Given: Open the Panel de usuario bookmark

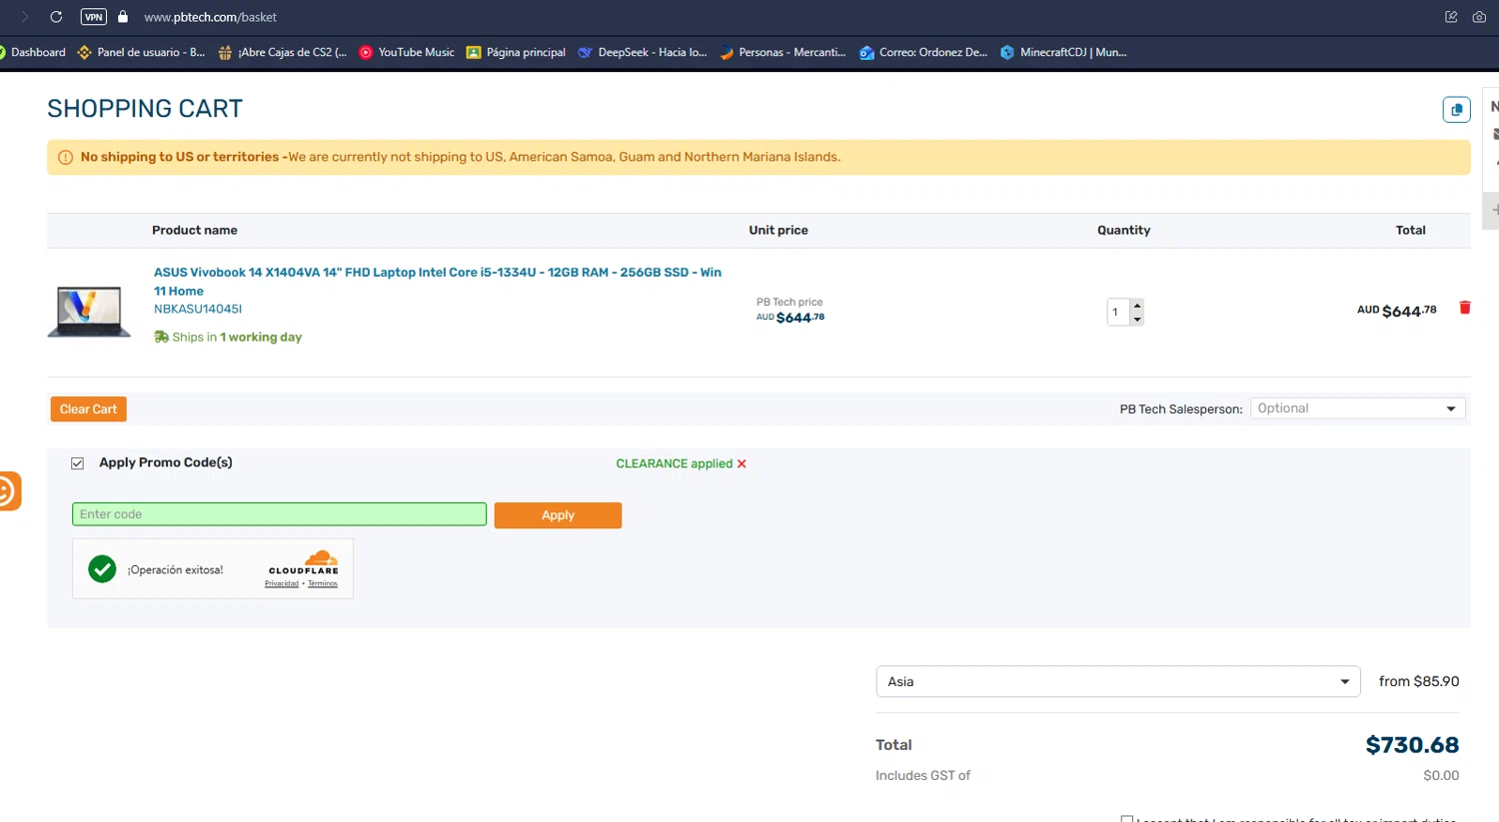Looking at the screenshot, I should coord(141,52).
